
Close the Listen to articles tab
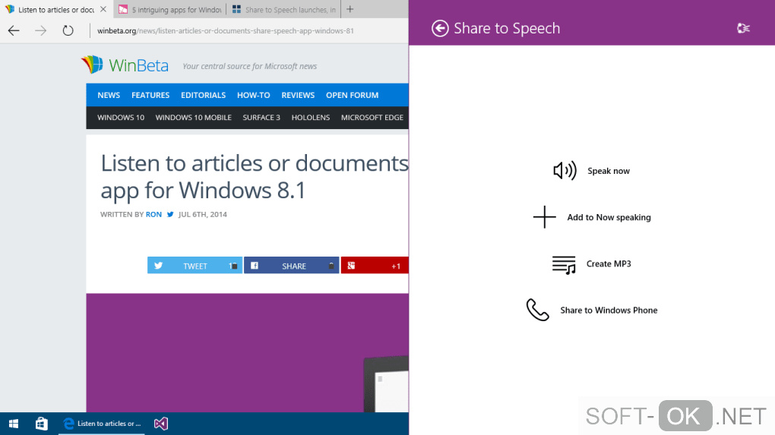click(103, 9)
